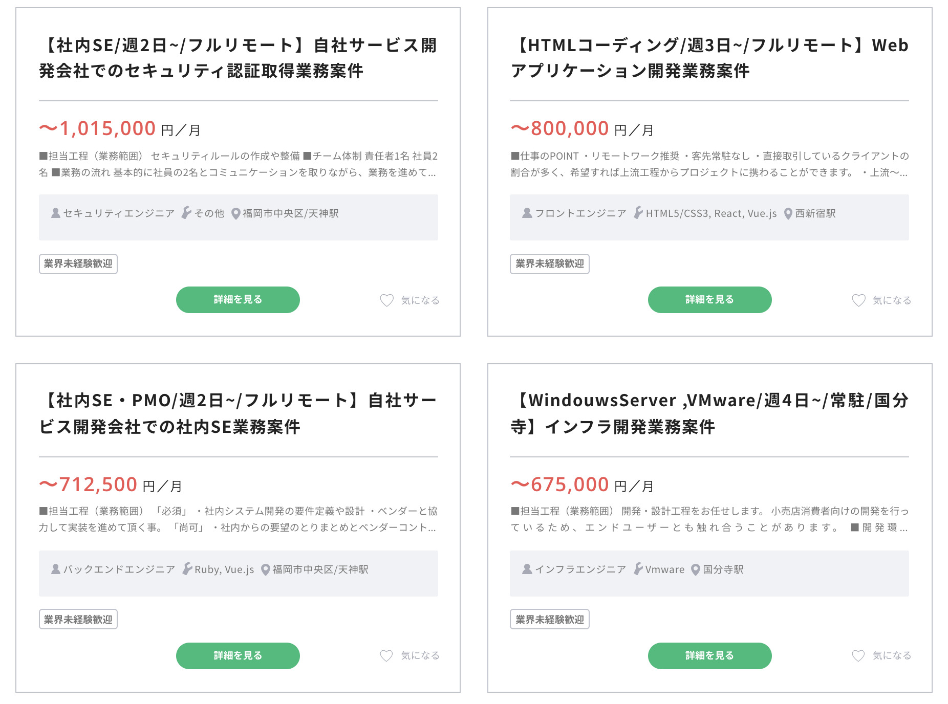
Task: Open the 【社内SE・PMO/週2日~/フルリモート】 job title
Action: [238, 413]
